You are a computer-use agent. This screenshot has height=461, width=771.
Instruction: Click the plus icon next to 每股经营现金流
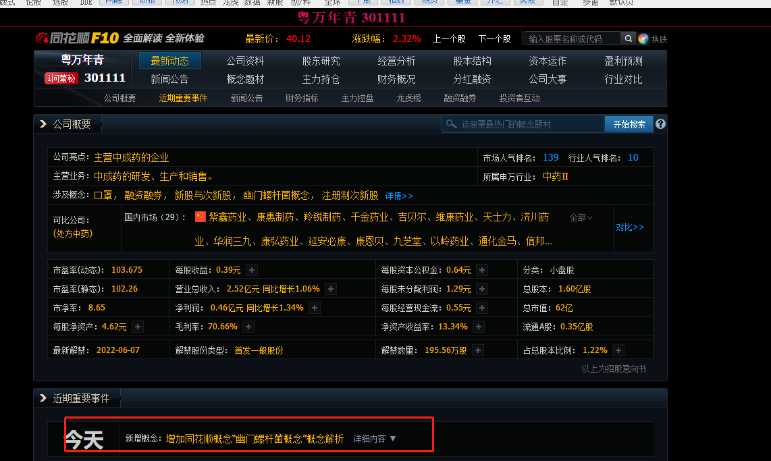tap(482, 308)
